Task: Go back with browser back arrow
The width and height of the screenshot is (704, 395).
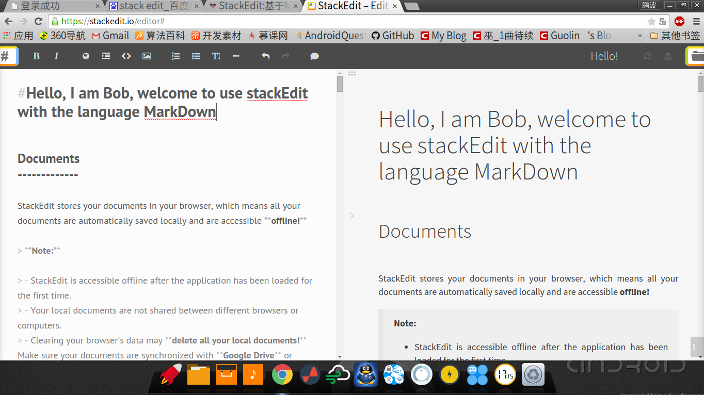Action: [x=9, y=21]
